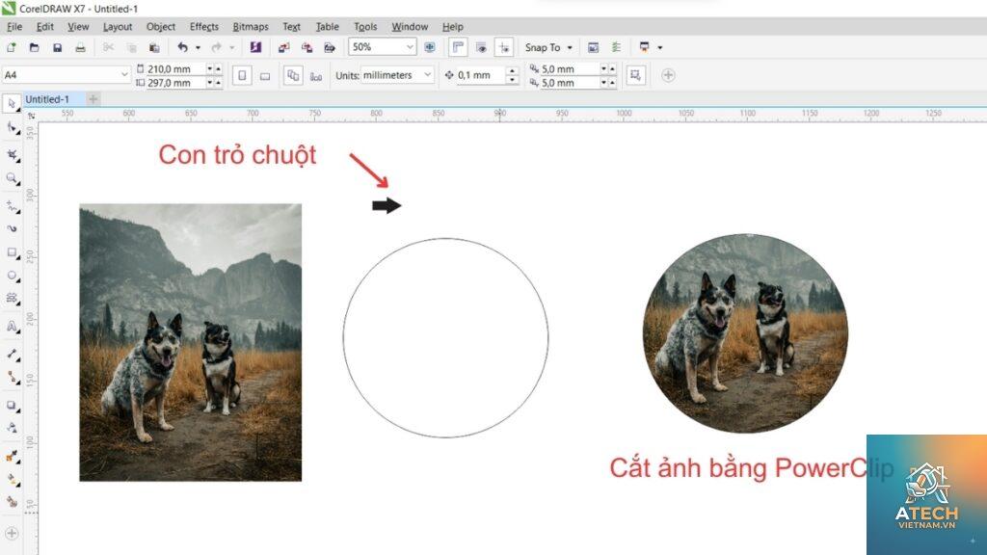Click Quick customize plus below toolbox

(12, 533)
